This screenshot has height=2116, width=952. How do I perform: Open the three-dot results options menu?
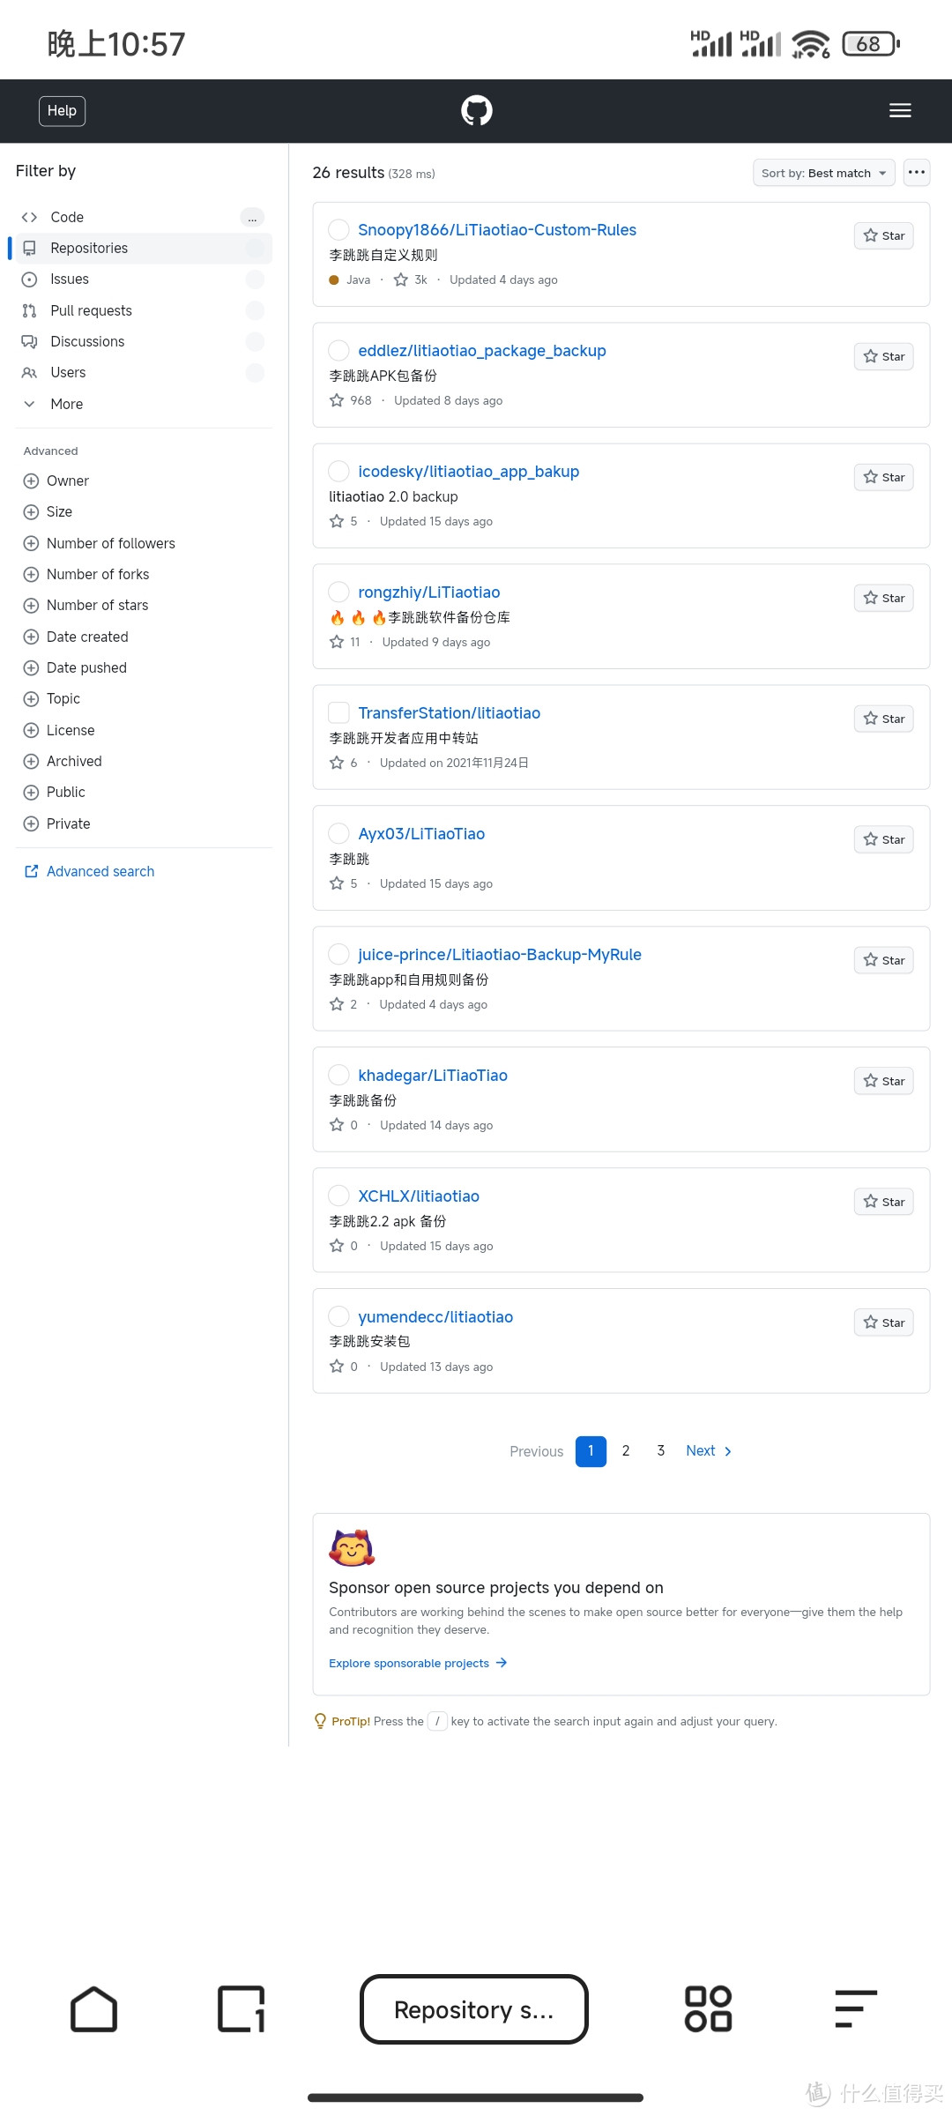pos(917,173)
